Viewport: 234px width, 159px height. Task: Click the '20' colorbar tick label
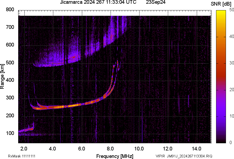tap(232, 90)
